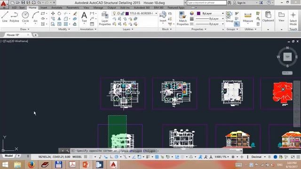This screenshot has height=169, width=301.
Task: Activate the Move tool in Modify
Action: pyautogui.click(x=53, y=14)
